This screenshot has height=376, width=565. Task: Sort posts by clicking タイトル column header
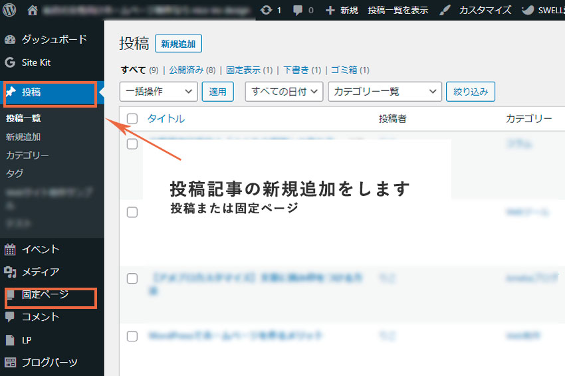(x=166, y=119)
